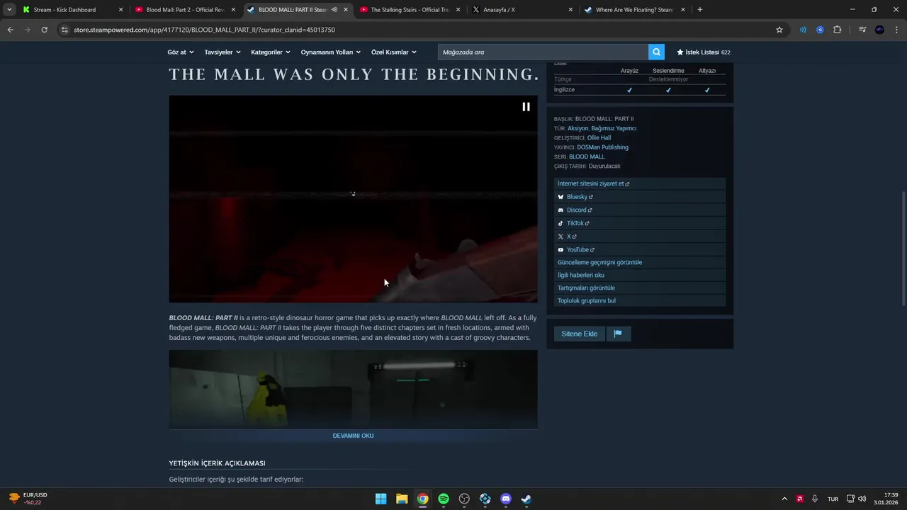This screenshot has height=510, width=907.
Task: Reload the current page
Action: pyautogui.click(x=44, y=30)
